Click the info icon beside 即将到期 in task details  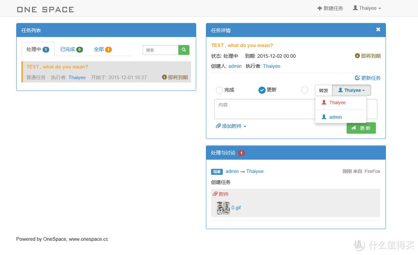(x=357, y=56)
